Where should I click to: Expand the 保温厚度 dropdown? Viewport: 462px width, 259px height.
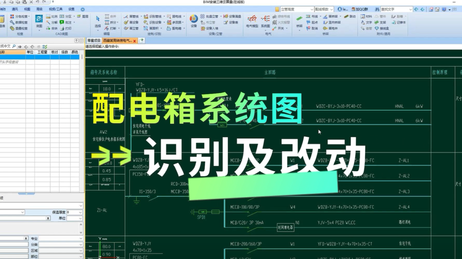coord(80,212)
